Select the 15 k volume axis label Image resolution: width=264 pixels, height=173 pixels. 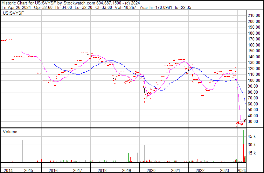(x=252, y=153)
